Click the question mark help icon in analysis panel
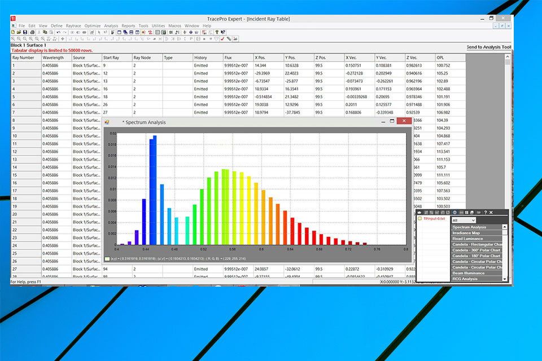The width and height of the screenshot is (542, 361). [x=486, y=212]
